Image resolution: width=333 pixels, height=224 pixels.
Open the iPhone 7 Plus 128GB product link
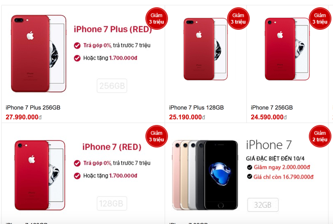[196, 108]
